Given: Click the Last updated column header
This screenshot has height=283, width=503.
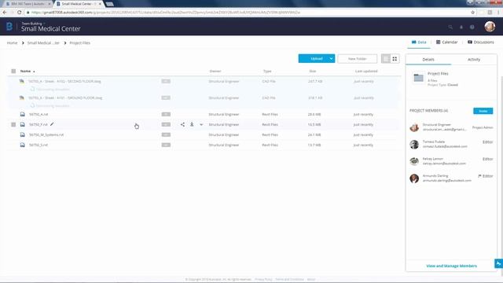Looking at the screenshot, I should 366,72.
